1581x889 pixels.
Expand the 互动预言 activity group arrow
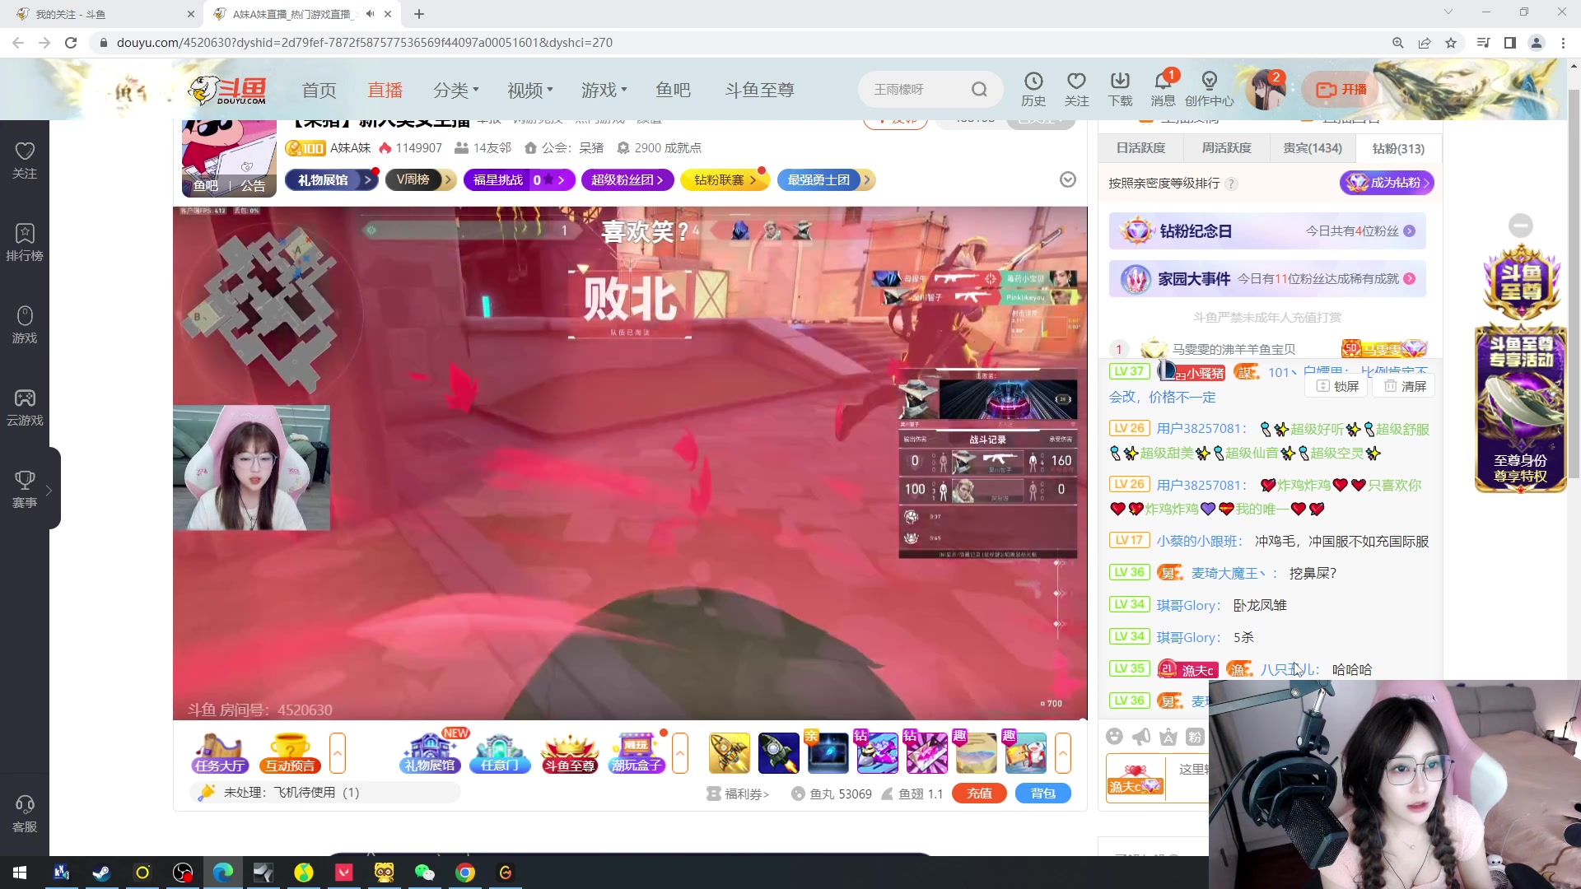(337, 753)
